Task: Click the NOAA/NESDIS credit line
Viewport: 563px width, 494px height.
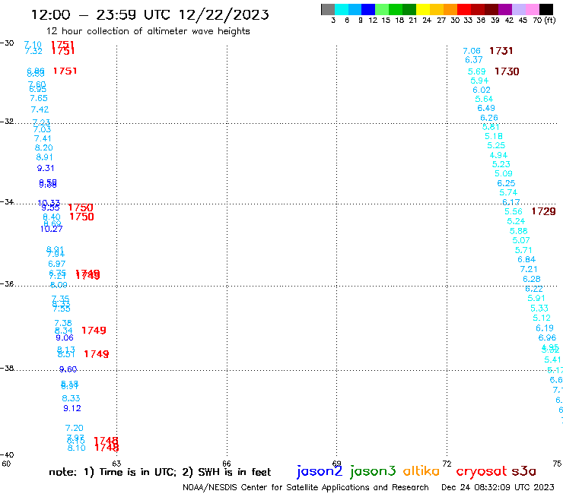Action: click(x=306, y=487)
